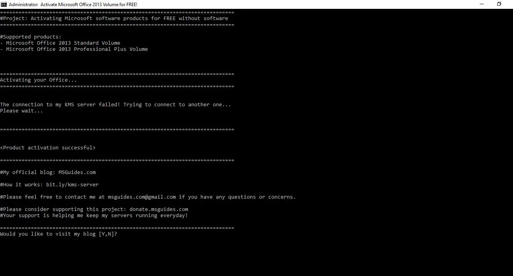
Task: Click the 'Please wait...' line
Action: (x=22, y=111)
